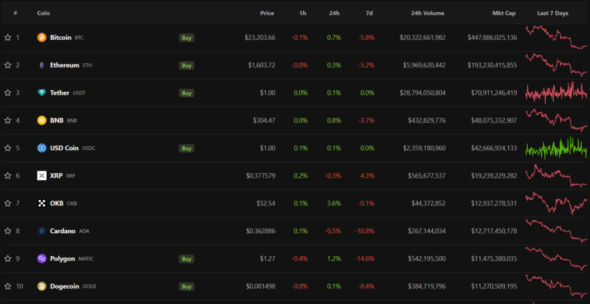Select Cardano 7d change -10.8%
Screen dimensions: 590x304
[x=364, y=231]
